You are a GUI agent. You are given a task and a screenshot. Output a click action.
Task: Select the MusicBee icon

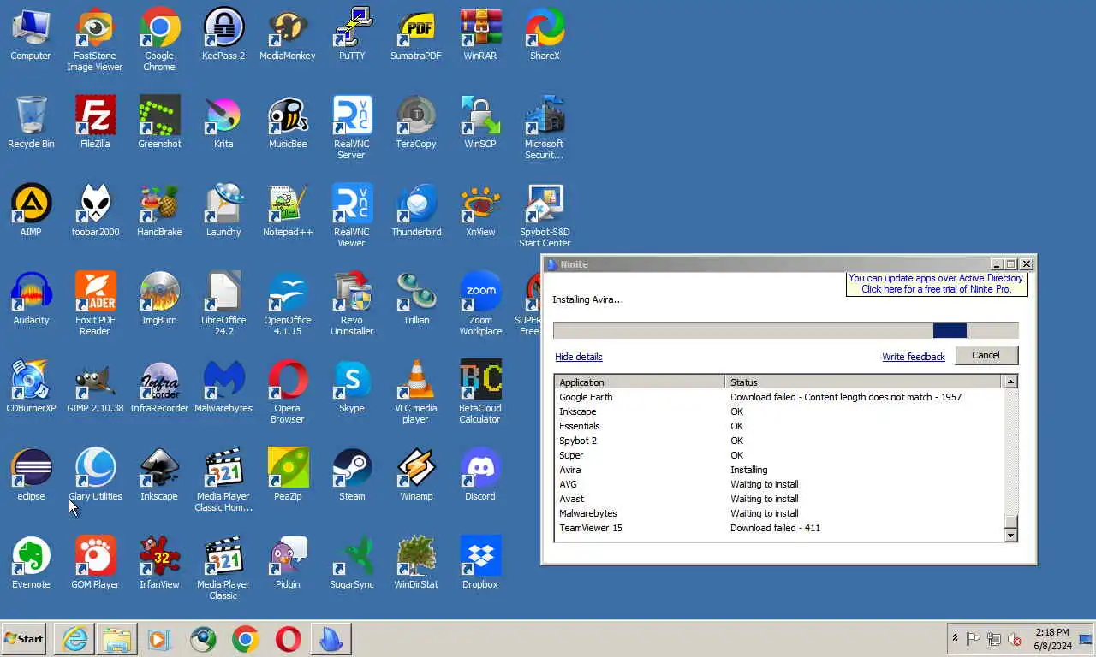(288, 122)
